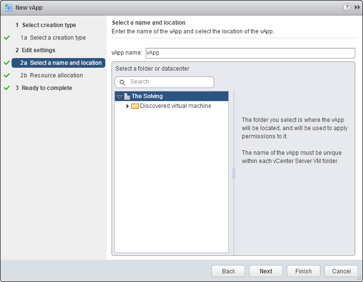The width and height of the screenshot is (363, 282).
Task: Expand the Discovered virtual machine folder
Action: coord(127,106)
